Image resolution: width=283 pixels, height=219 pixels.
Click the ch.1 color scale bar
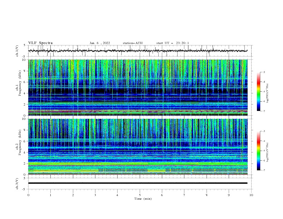pos(258,92)
